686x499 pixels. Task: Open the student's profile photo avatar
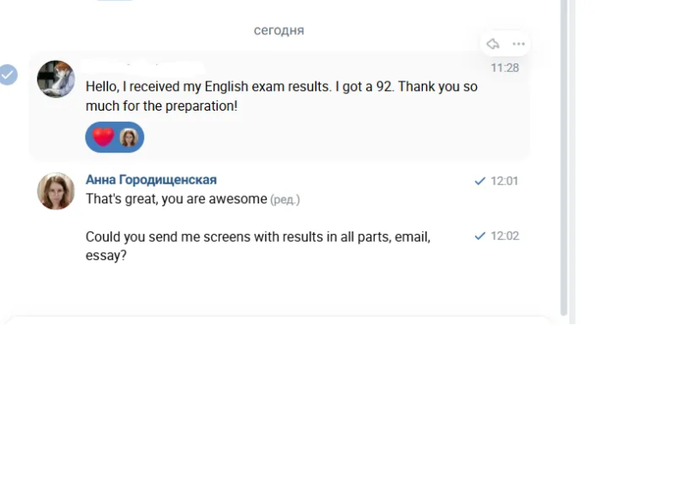56,79
